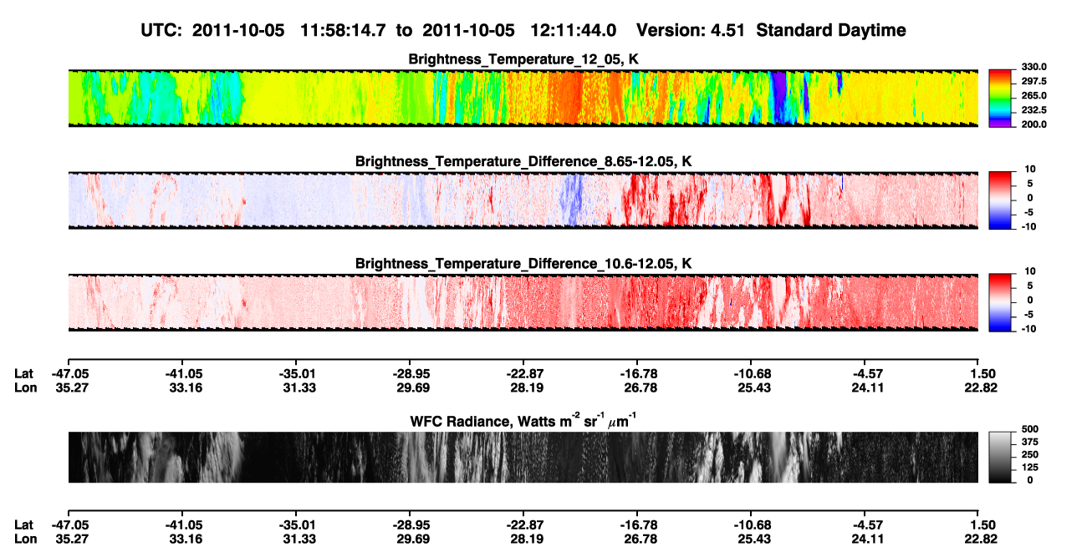Viewport: 1087px width, 557px height.
Task: Click the -10 tick of 10.6-12.05 colorbar
Action: [x=1029, y=329]
